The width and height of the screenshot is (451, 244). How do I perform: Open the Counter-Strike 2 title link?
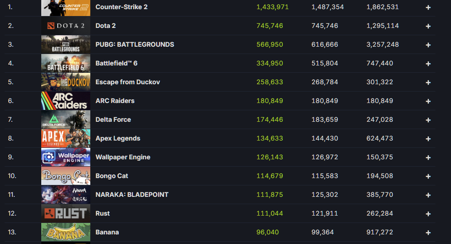click(121, 7)
